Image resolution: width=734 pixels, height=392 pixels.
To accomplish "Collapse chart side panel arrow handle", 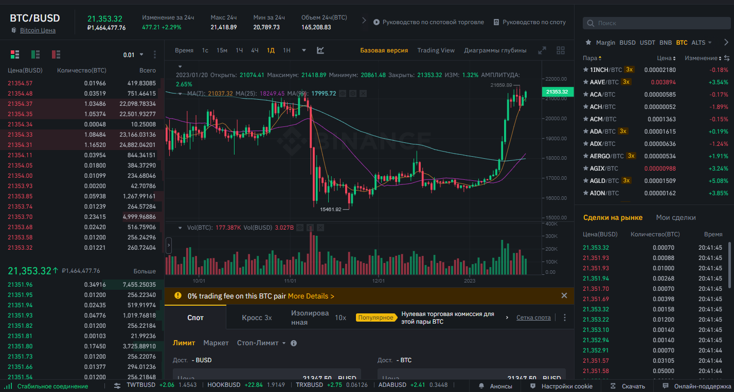I will [x=169, y=246].
